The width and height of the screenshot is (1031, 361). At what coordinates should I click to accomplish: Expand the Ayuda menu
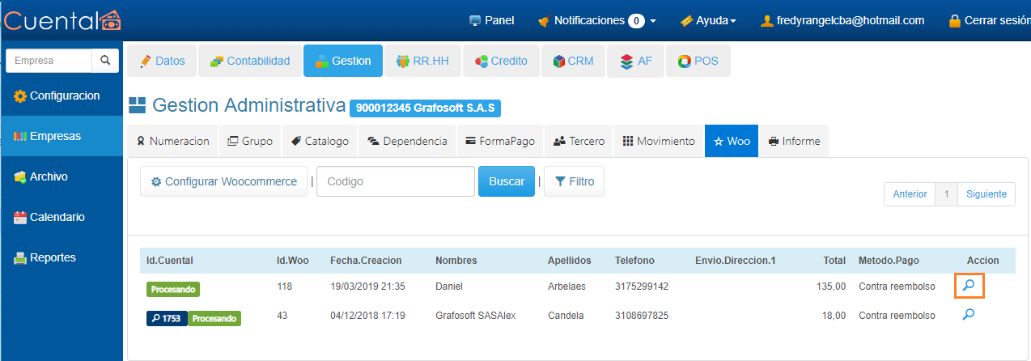pos(708,20)
